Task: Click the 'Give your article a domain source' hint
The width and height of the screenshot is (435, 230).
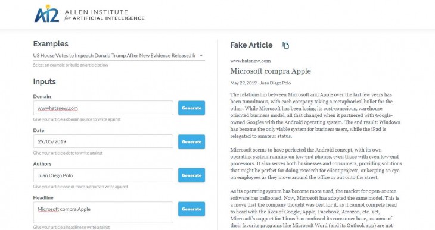Action: pyautogui.click(x=76, y=119)
